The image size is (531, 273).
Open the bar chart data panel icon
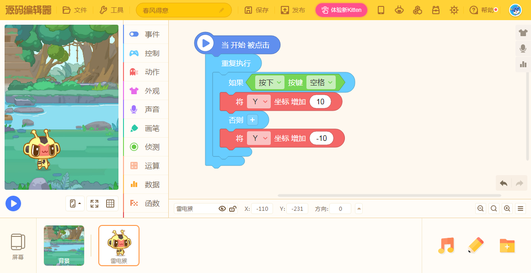pyautogui.click(x=523, y=64)
